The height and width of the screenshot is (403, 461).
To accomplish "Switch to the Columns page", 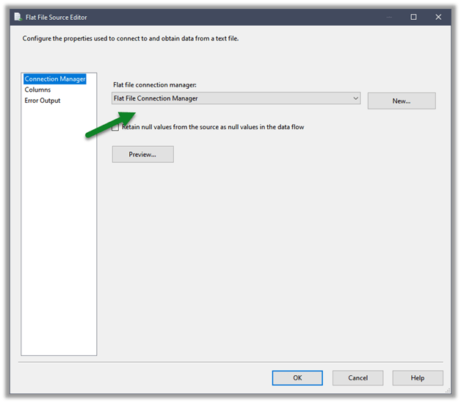I will (37, 90).
